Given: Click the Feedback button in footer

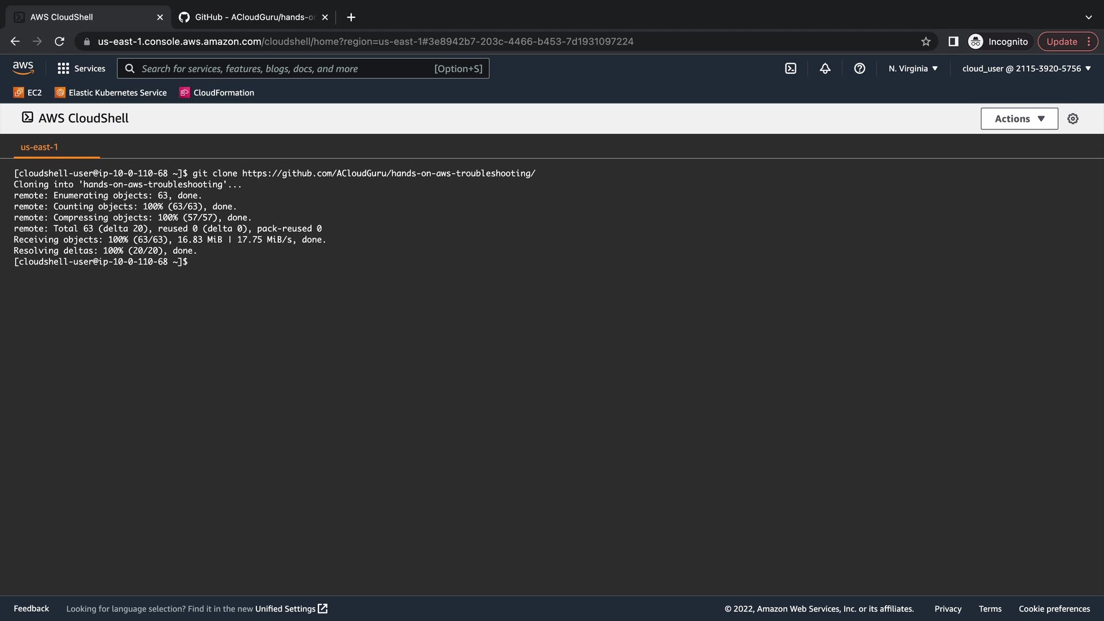Looking at the screenshot, I should click(31, 608).
